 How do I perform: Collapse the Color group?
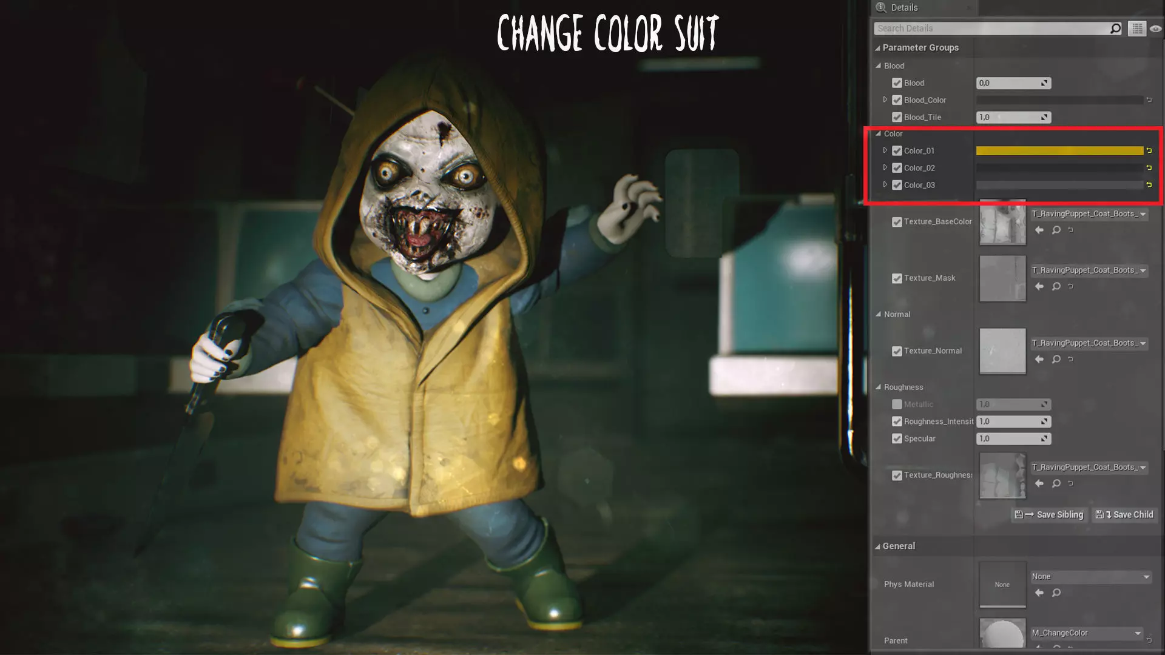pyautogui.click(x=878, y=133)
